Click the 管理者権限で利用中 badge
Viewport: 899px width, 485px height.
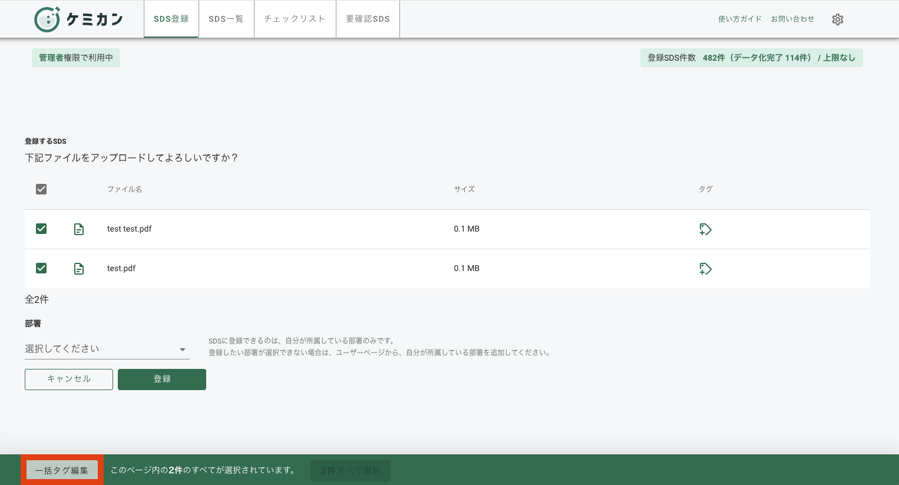76,58
